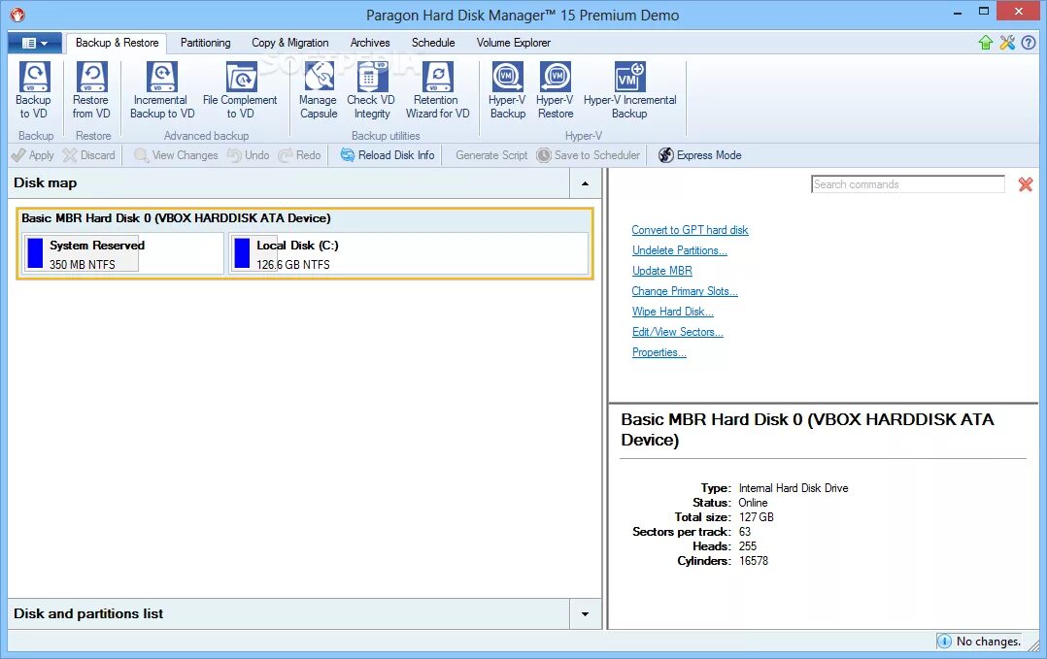1047x659 pixels.
Task: Select the System Reserved partition
Action: point(123,253)
